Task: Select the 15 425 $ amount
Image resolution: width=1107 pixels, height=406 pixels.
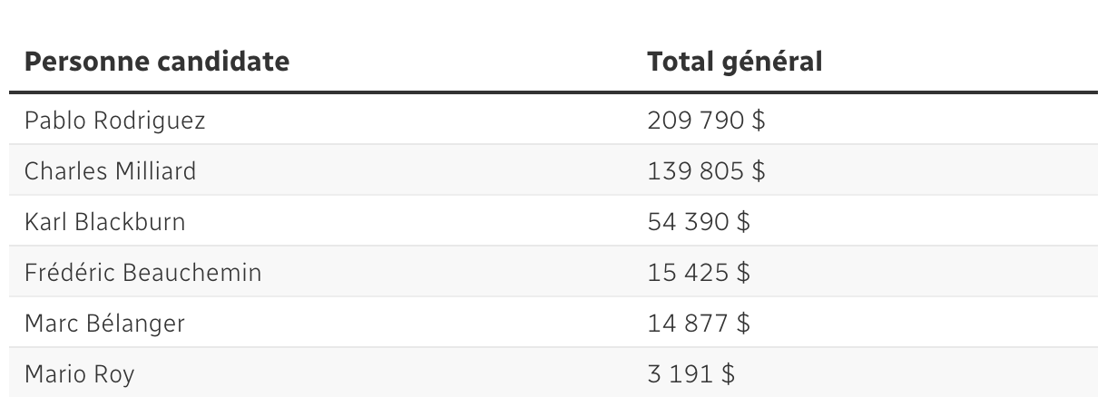Action: [x=699, y=273]
